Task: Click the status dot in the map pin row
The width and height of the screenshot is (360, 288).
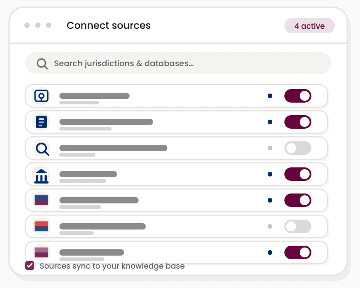Action: pos(270,96)
